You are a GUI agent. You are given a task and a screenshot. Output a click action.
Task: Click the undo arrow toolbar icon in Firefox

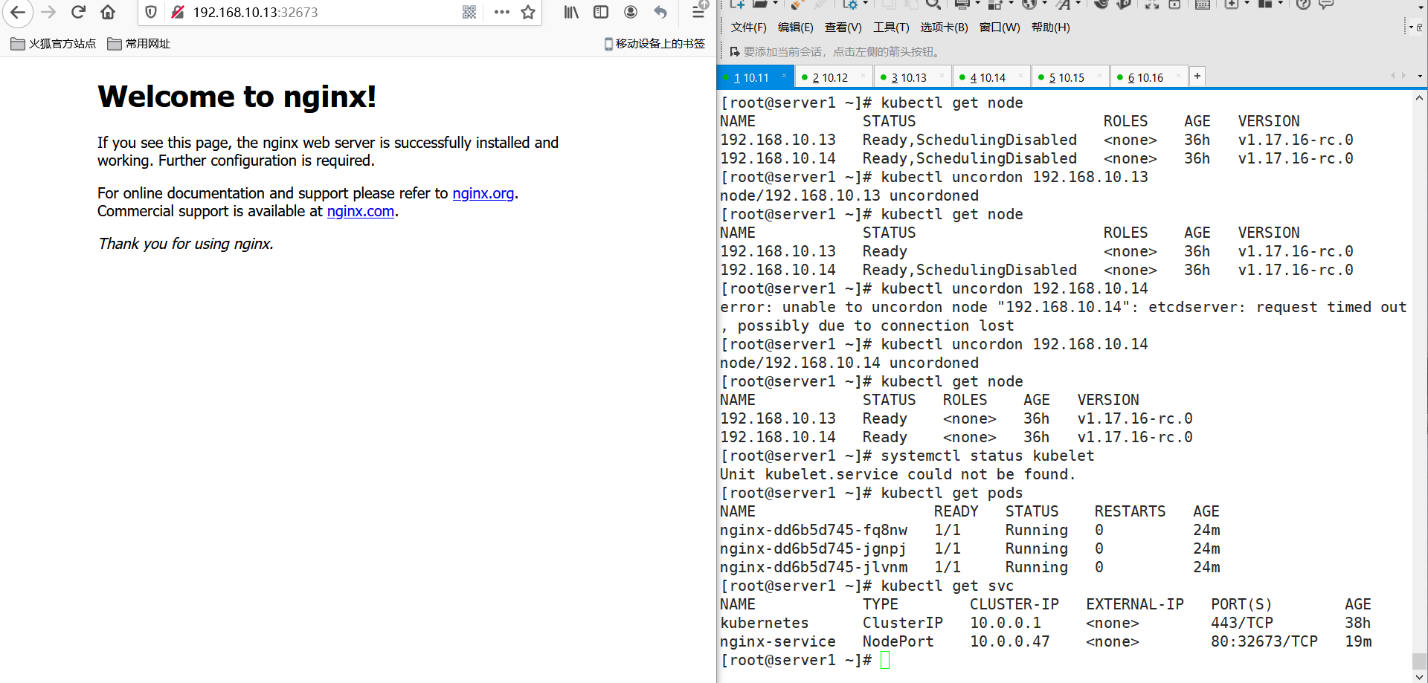(x=660, y=12)
